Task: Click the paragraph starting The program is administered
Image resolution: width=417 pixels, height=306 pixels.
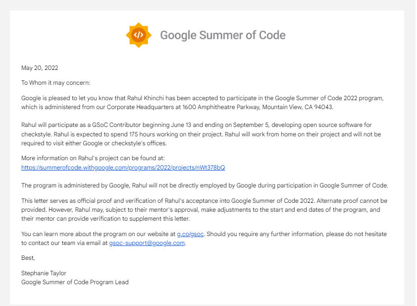Action: pyautogui.click(x=205, y=185)
